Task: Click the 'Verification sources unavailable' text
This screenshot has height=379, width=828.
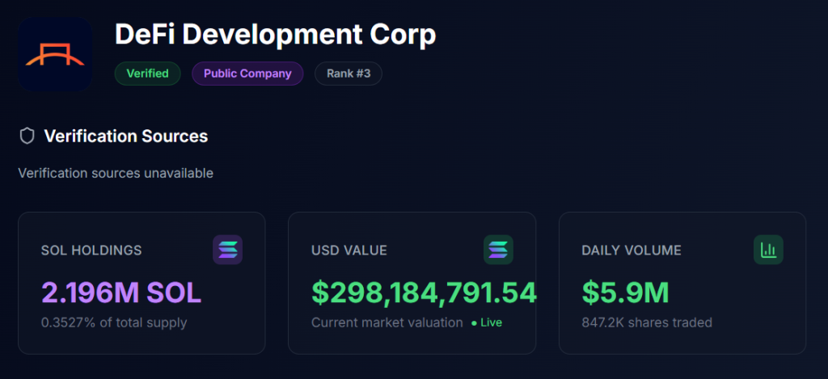Action: pyautogui.click(x=116, y=173)
